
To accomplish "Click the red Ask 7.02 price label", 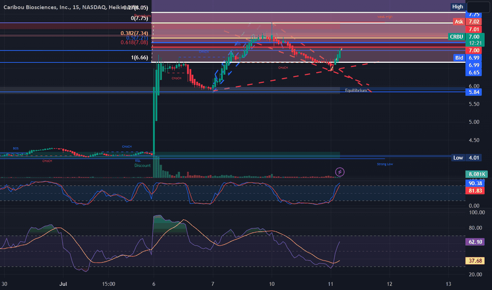I will (x=467, y=22).
